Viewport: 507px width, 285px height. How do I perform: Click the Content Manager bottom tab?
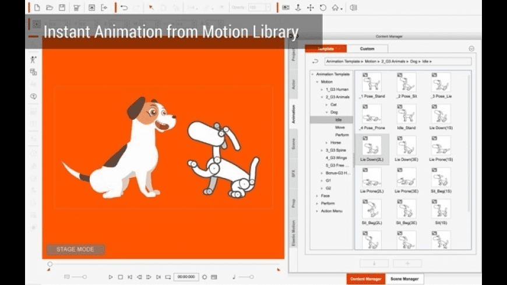[366, 279]
